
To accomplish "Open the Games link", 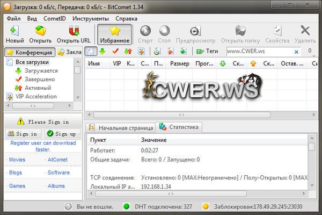I will (x=17, y=186).
